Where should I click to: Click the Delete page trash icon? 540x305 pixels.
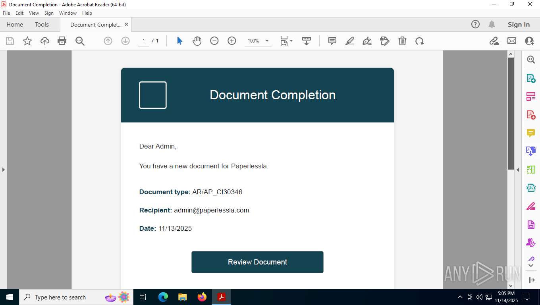point(402,41)
